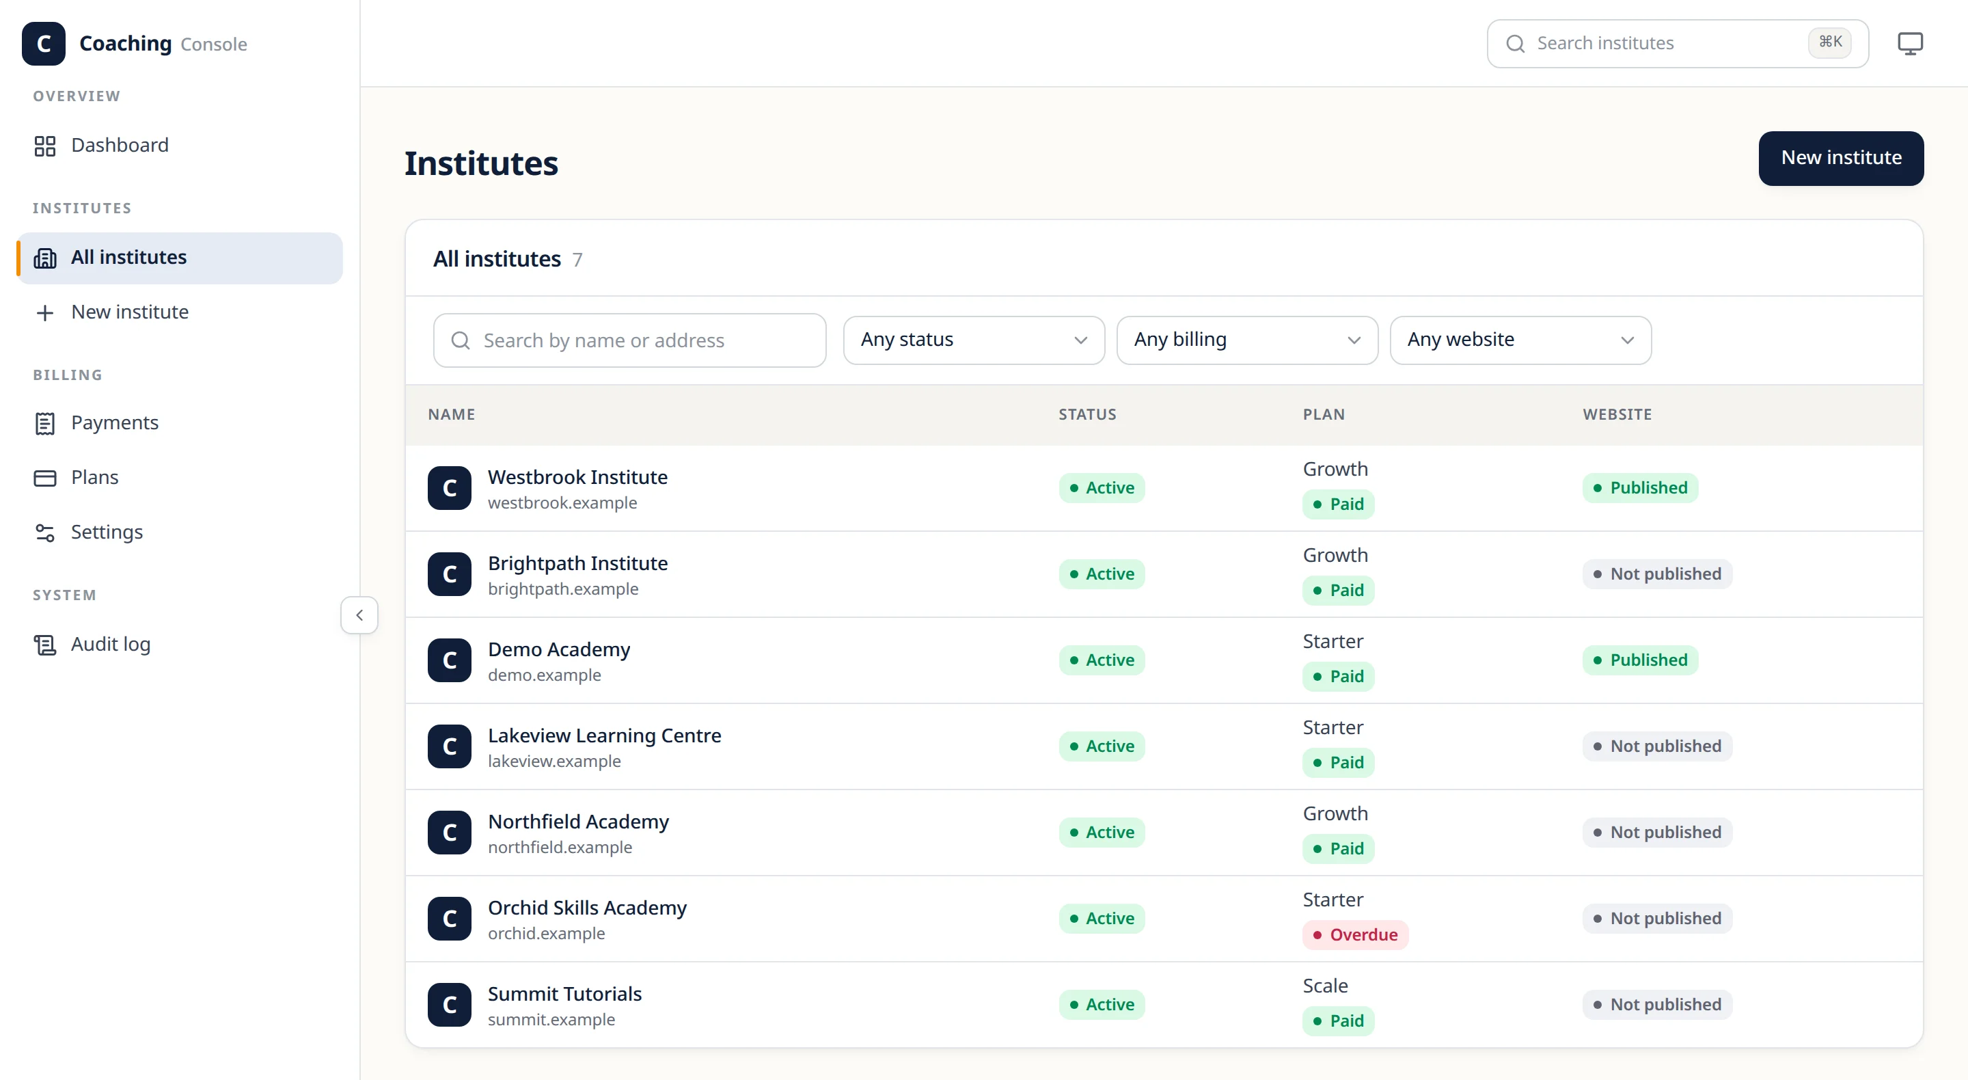Image resolution: width=1968 pixels, height=1080 pixels.
Task: Click the Lakeview Learning Centre avatar icon
Action: click(449, 746)
